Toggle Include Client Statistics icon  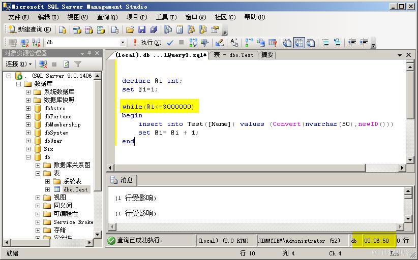(x=261, y=43)
